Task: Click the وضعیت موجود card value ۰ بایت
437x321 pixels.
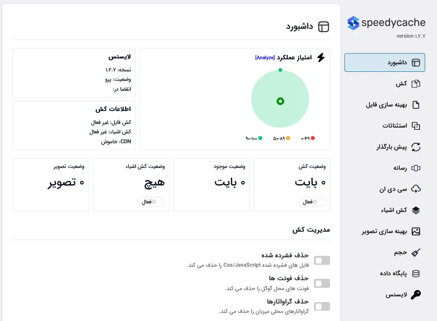Action: (230, 182)
